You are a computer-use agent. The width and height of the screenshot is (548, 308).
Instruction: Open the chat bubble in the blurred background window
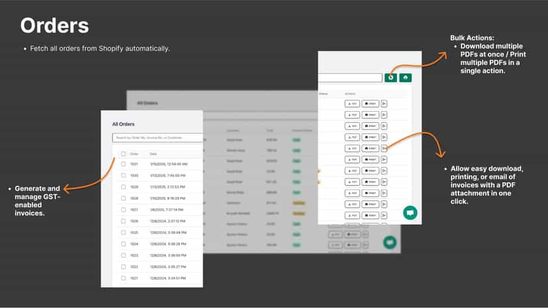point(390,242)
